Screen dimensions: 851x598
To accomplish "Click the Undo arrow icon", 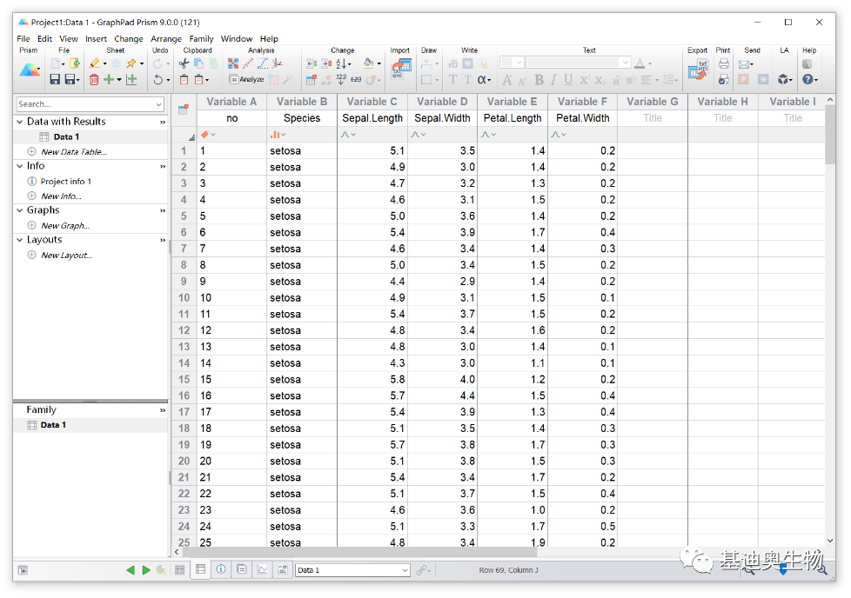I will (x=157, y=80).
